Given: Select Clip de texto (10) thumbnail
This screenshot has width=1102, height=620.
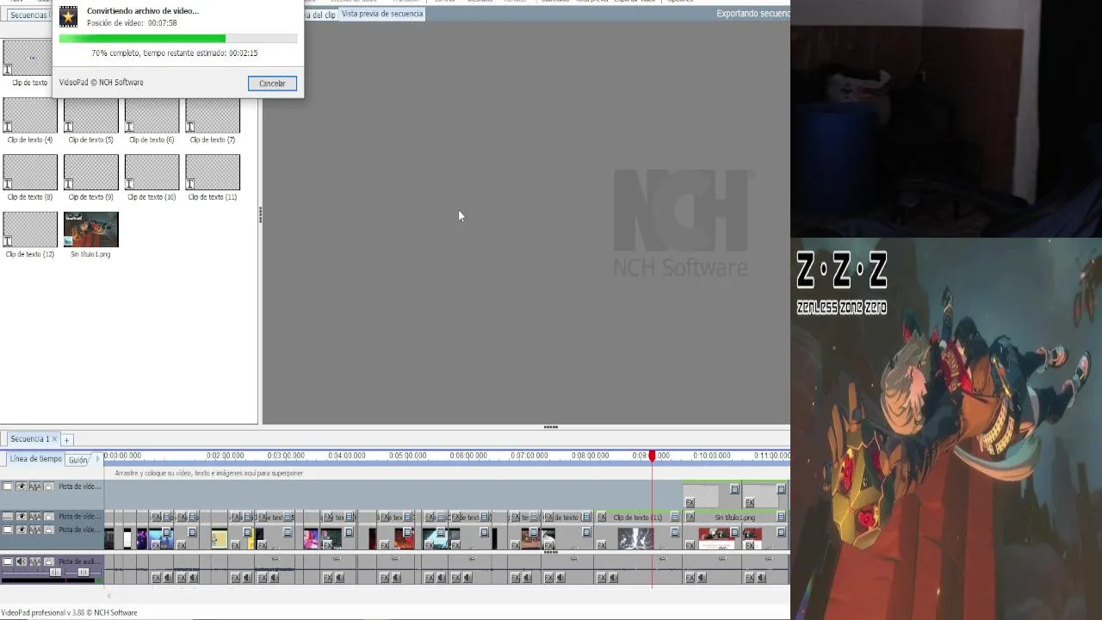Looking at the screenshot, I should click(152, 172).
